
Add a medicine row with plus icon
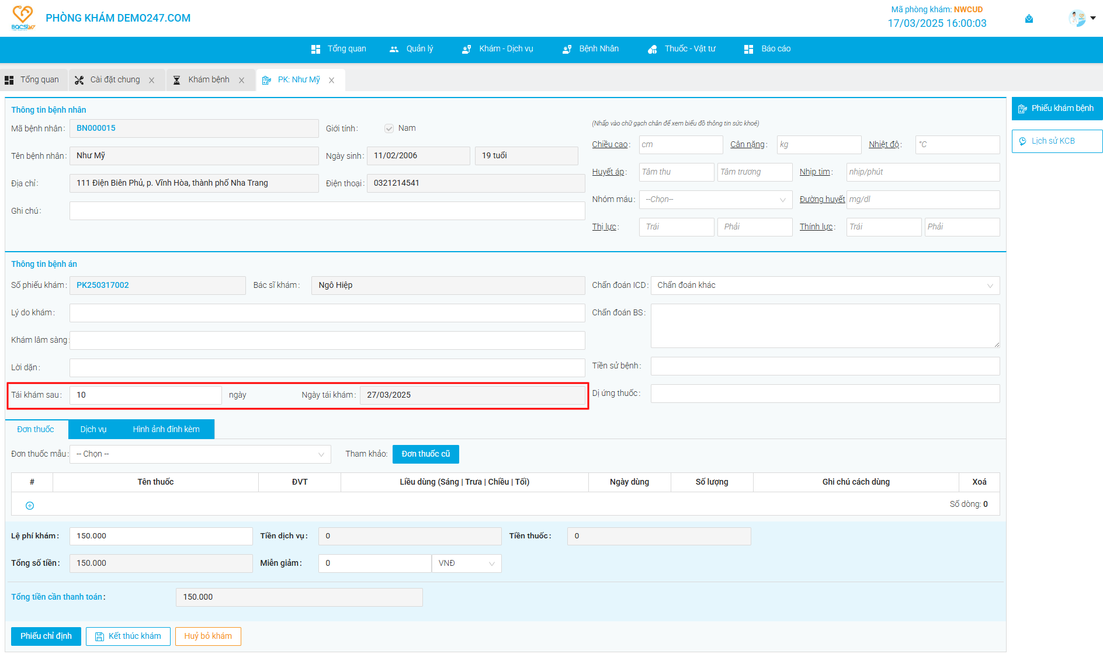click(30, 506)
